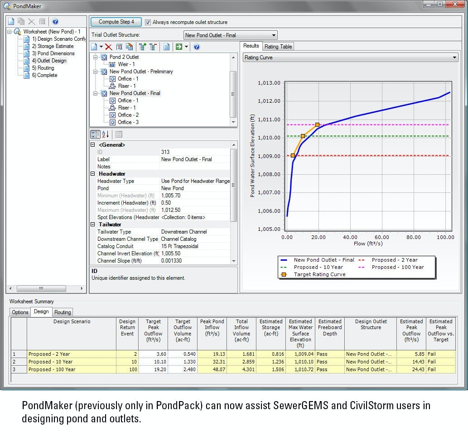Image resolution: width=468 pixels, height=440 pixels.
Task: Click the expand all tree icon
Action: tap(143, 47)
